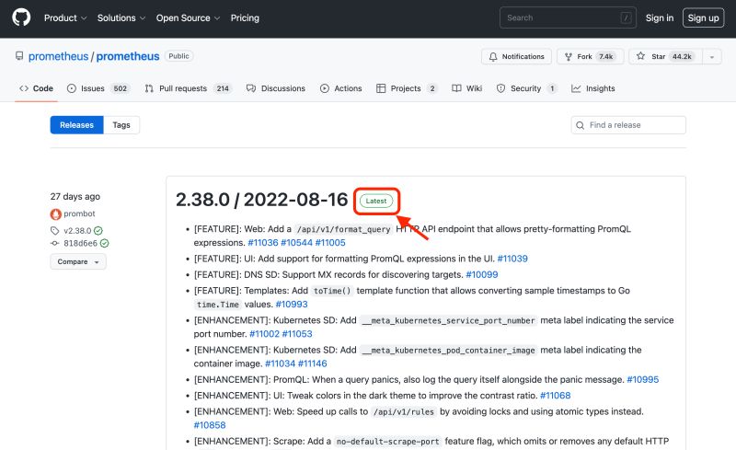
Task: Click the Sign up button
Action: 703,17
